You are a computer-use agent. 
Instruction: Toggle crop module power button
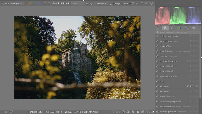tap(157, 81)
